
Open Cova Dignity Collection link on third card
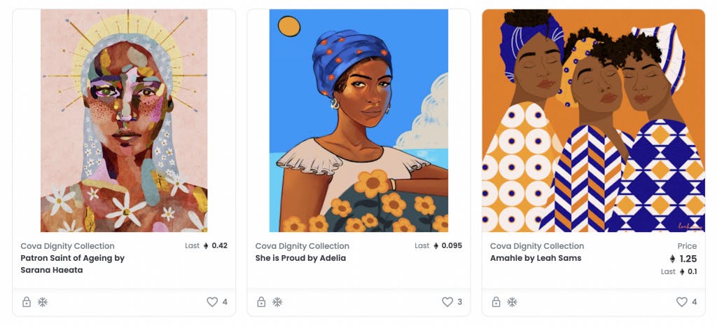tap(536, 246)
